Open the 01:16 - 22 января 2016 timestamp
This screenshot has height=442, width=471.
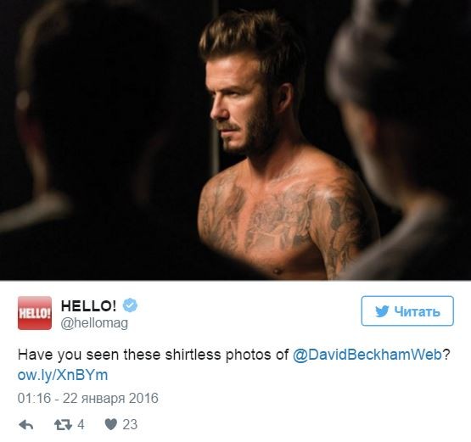[88, 399]
